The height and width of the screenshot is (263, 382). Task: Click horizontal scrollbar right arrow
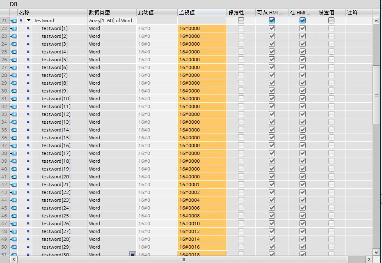pyautogui.click(x=369, y=259)
